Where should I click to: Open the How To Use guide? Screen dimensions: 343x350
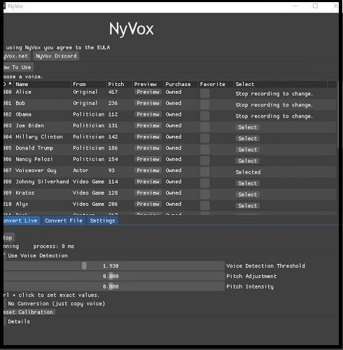pyautogui.click(x=18, y=67)
